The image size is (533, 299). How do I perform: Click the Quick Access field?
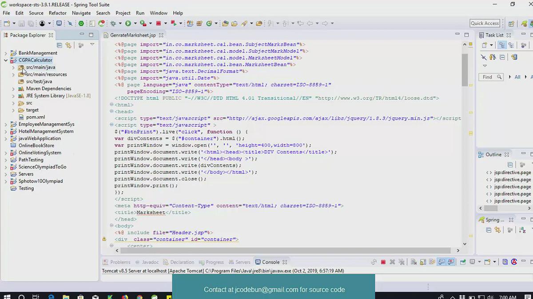[485, 23]
